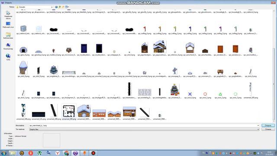Image resolution: width=277 pixels, height=156 pixels.
Task: Select the tundra fog sprite thumbnail
Action: (145, 92)
